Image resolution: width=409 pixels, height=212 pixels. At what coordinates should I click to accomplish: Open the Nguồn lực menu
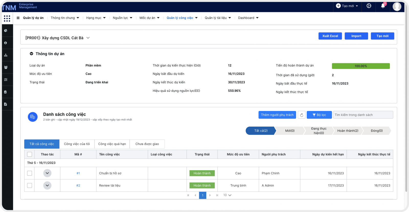pos(122,18)
